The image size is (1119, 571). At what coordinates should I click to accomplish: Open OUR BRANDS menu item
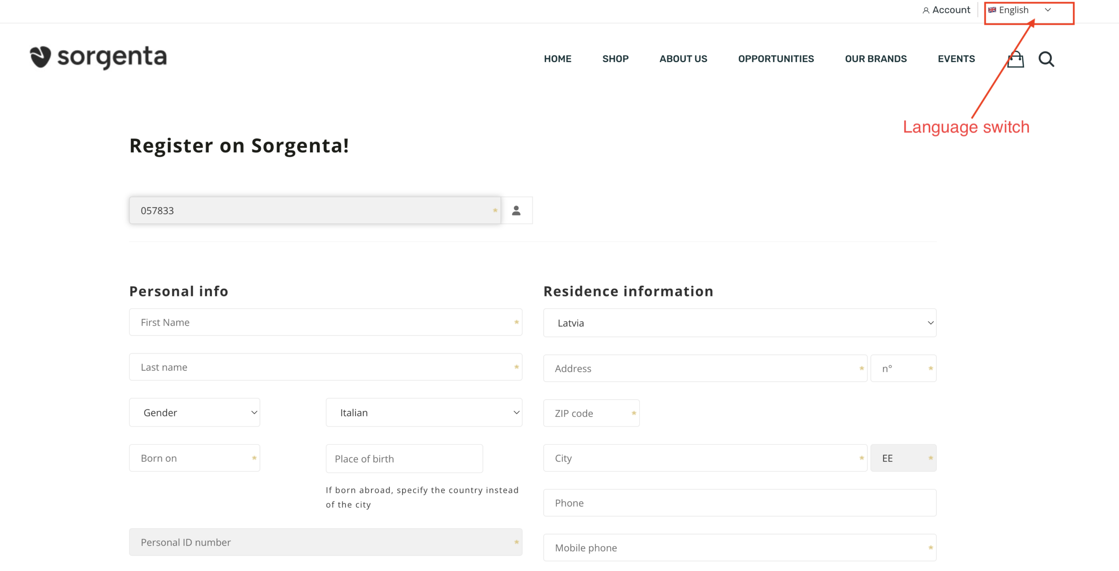coord(876,59)
